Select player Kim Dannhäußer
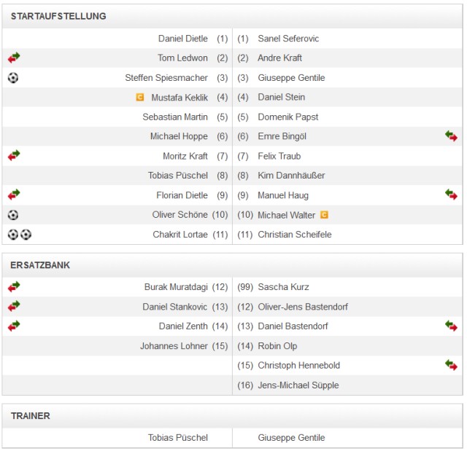This screenshot has height=451, width=467. 291,176
